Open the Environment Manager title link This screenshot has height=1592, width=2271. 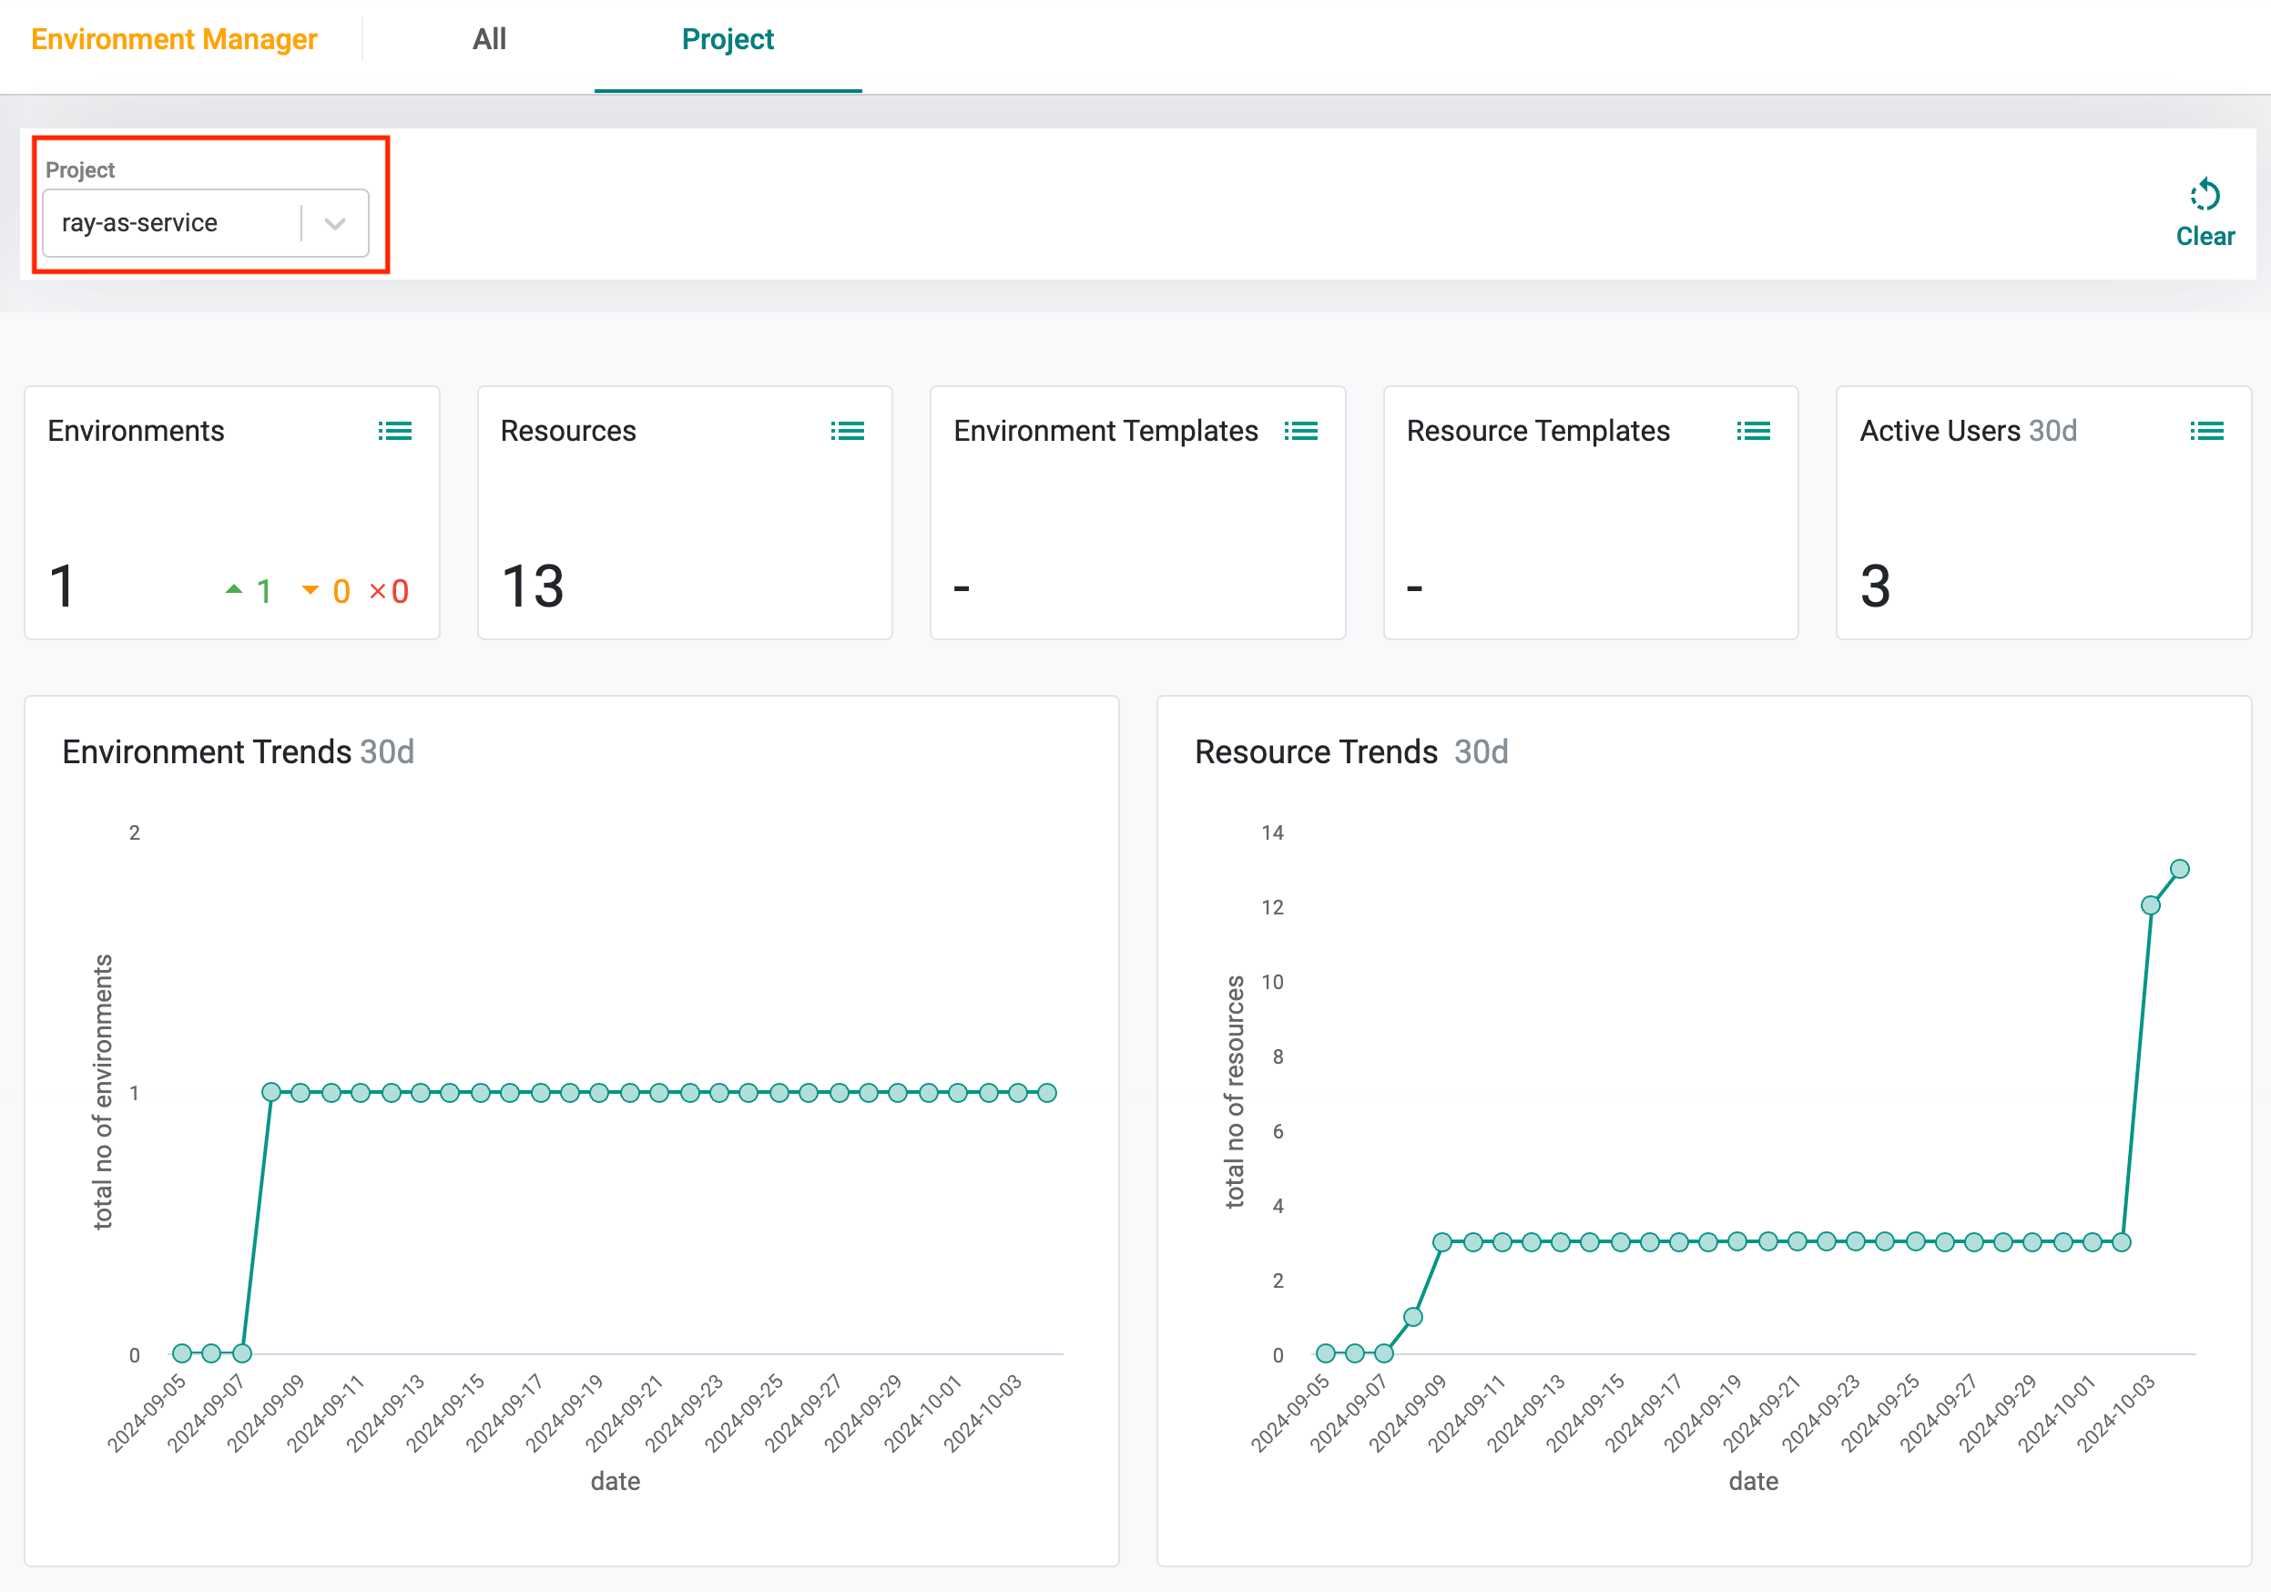coord(174,39)
